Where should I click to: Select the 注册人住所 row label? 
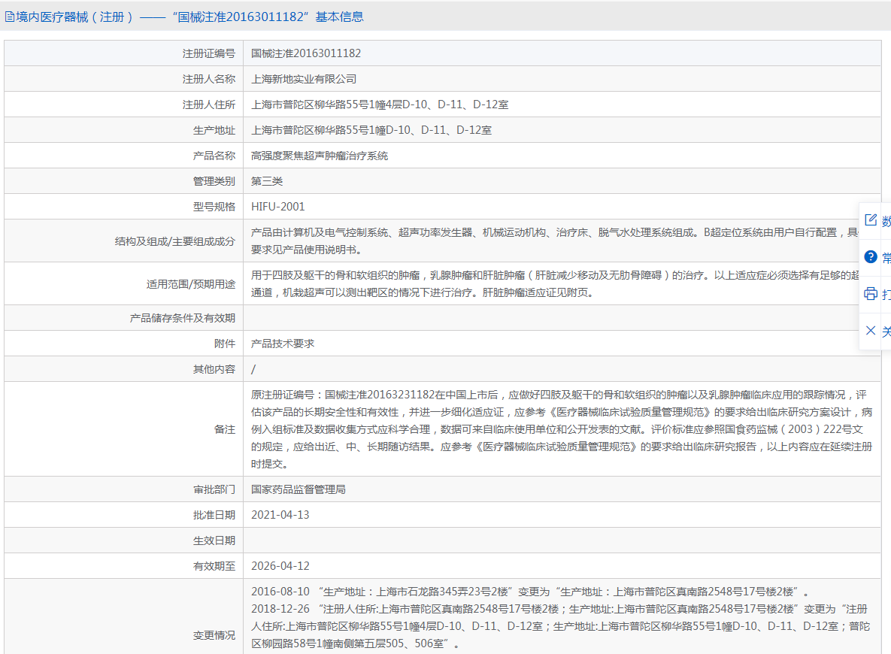pyautogui.click(x=208, y=104)
